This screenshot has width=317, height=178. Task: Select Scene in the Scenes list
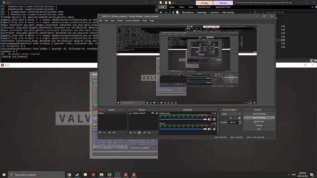[113, 113]
